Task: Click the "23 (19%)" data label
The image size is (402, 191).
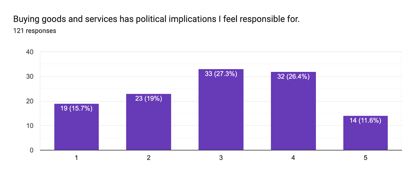Action: click(x=148, y=98)
